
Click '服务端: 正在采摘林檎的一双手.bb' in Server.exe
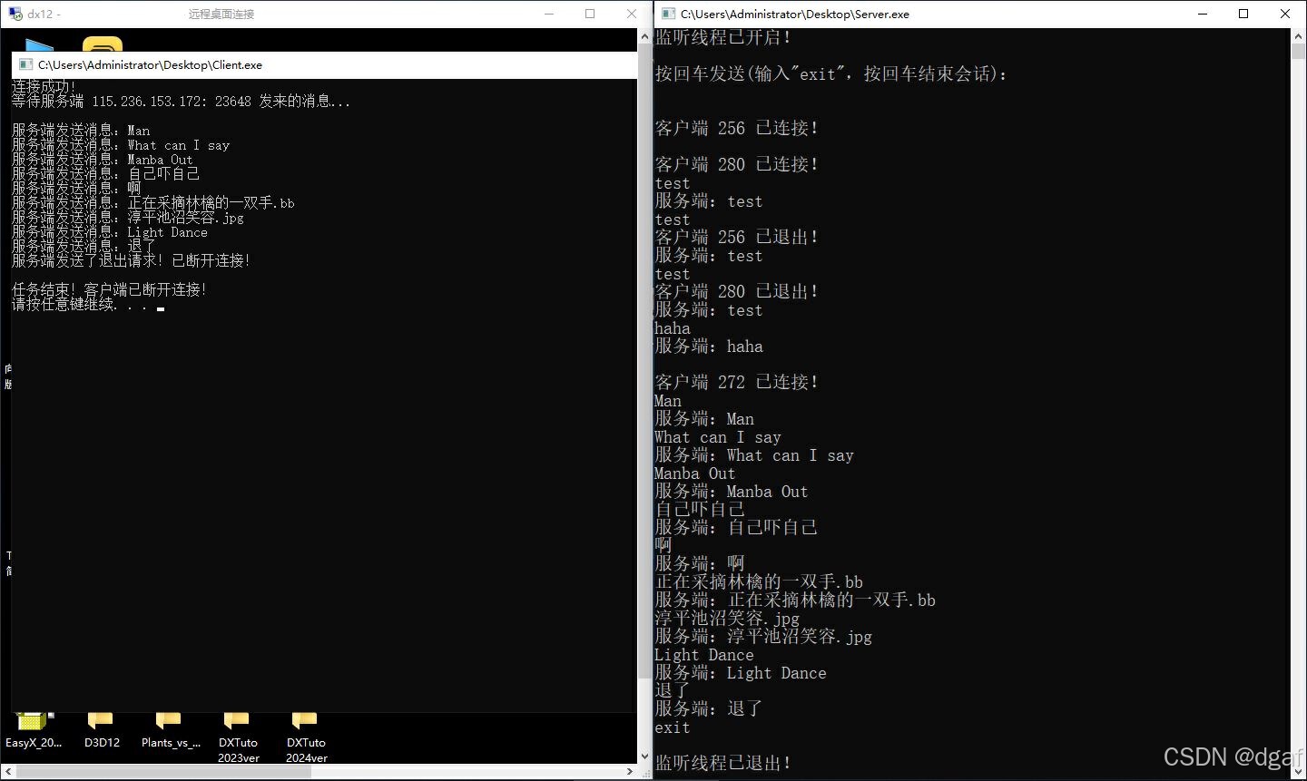coord(795,600)
